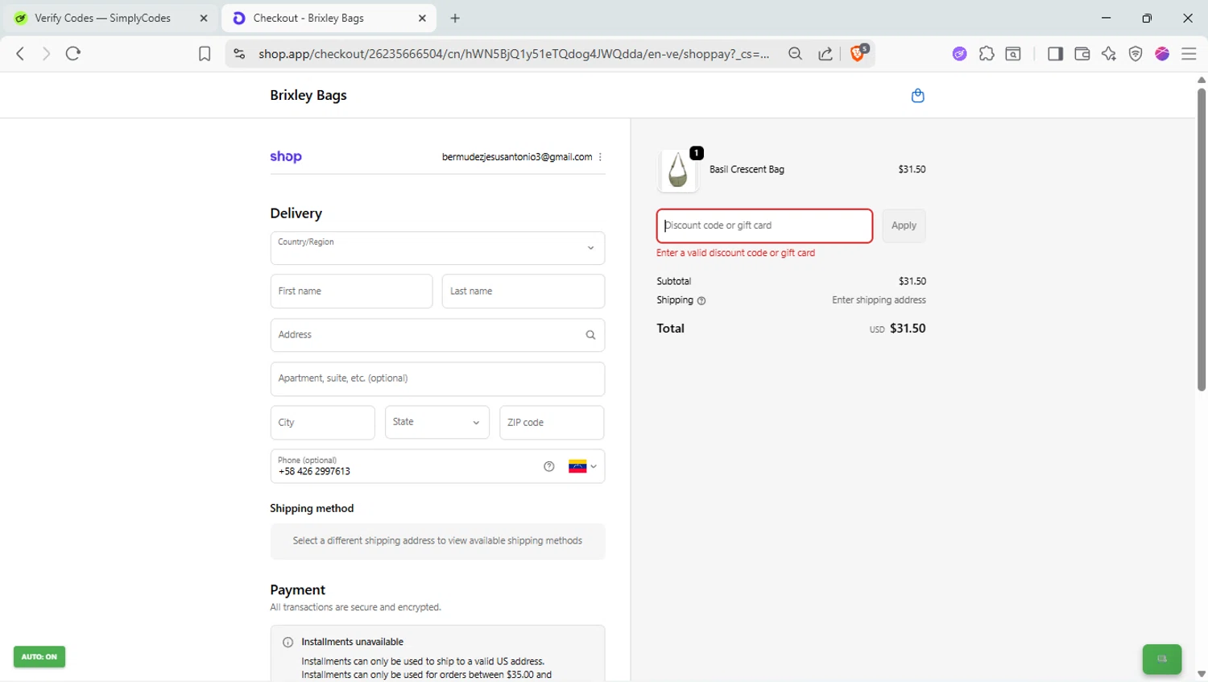Click the Apartment, suite field

(437, 378)
